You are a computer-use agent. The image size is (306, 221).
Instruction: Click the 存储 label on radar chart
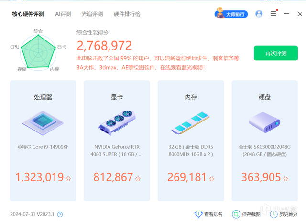pos(22,69)
